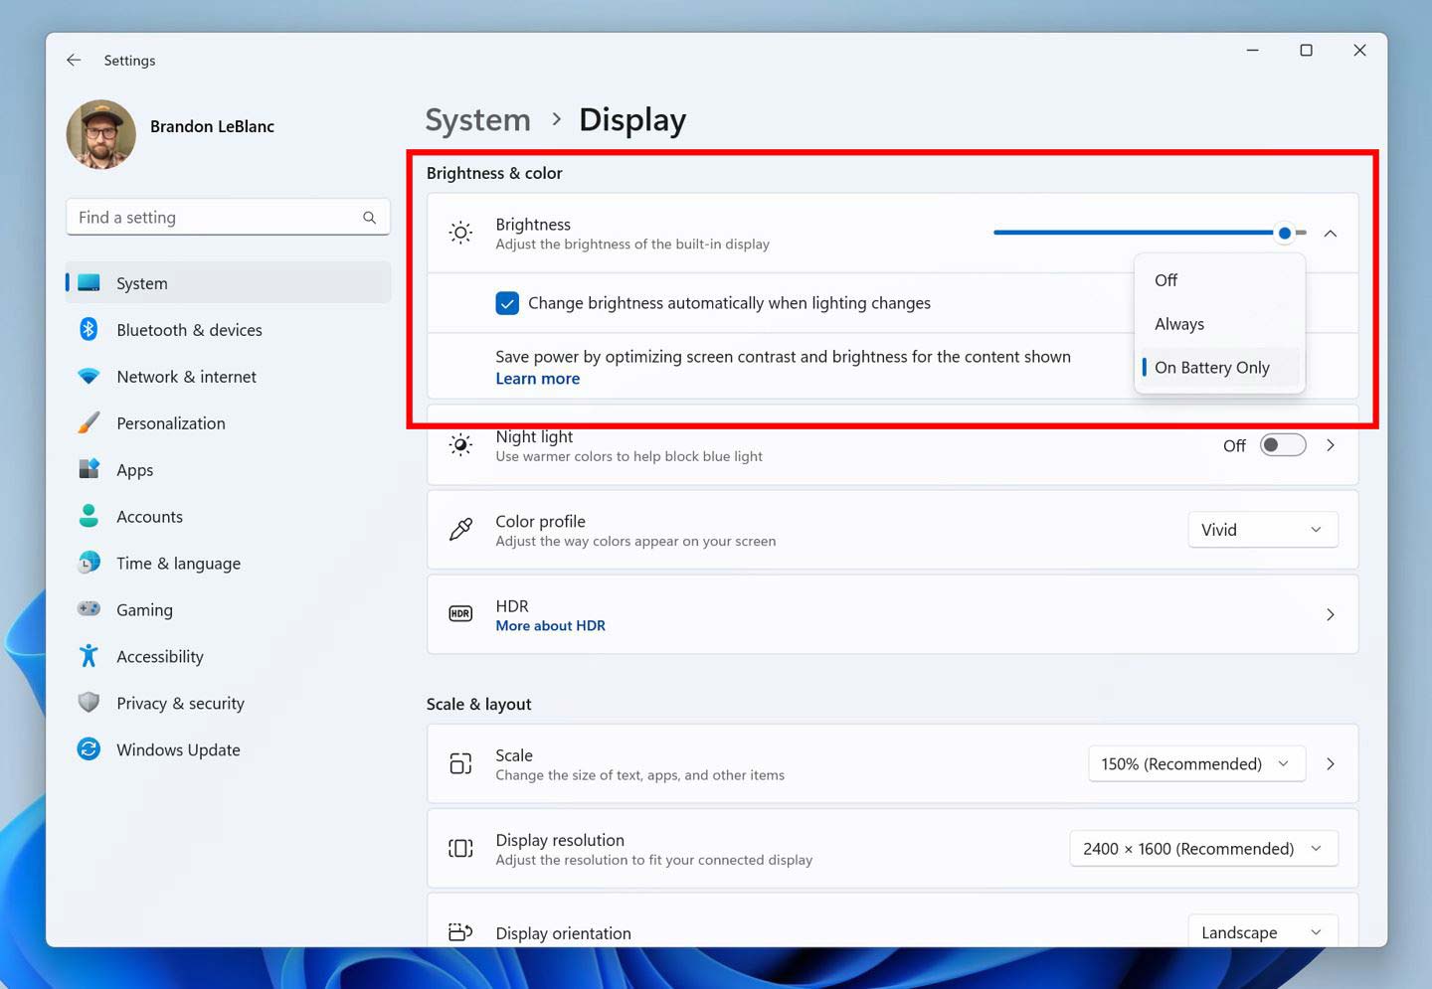Open the Vivid color profile dropdown
The image size is (1432, 989).
(x=1262, y=529)
